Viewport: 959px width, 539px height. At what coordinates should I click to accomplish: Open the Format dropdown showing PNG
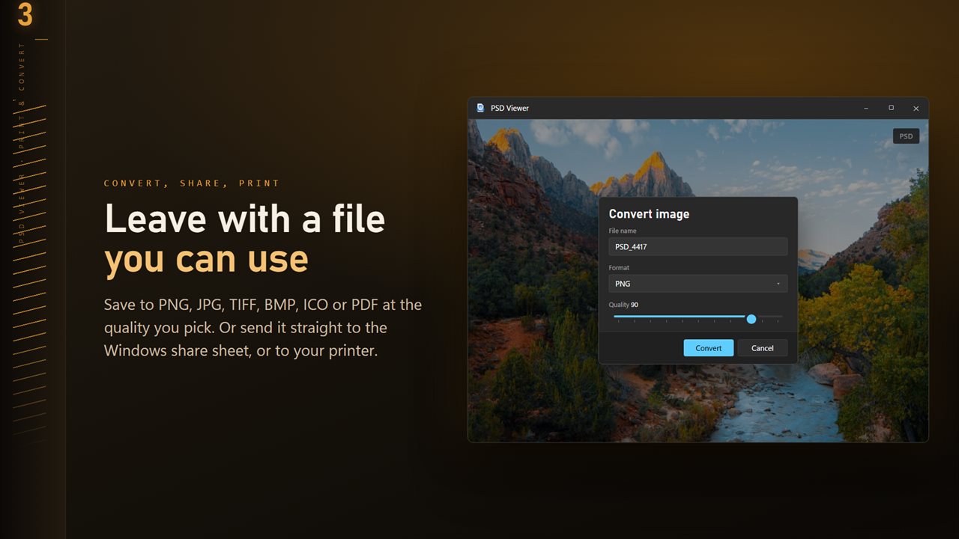[698, 284]
